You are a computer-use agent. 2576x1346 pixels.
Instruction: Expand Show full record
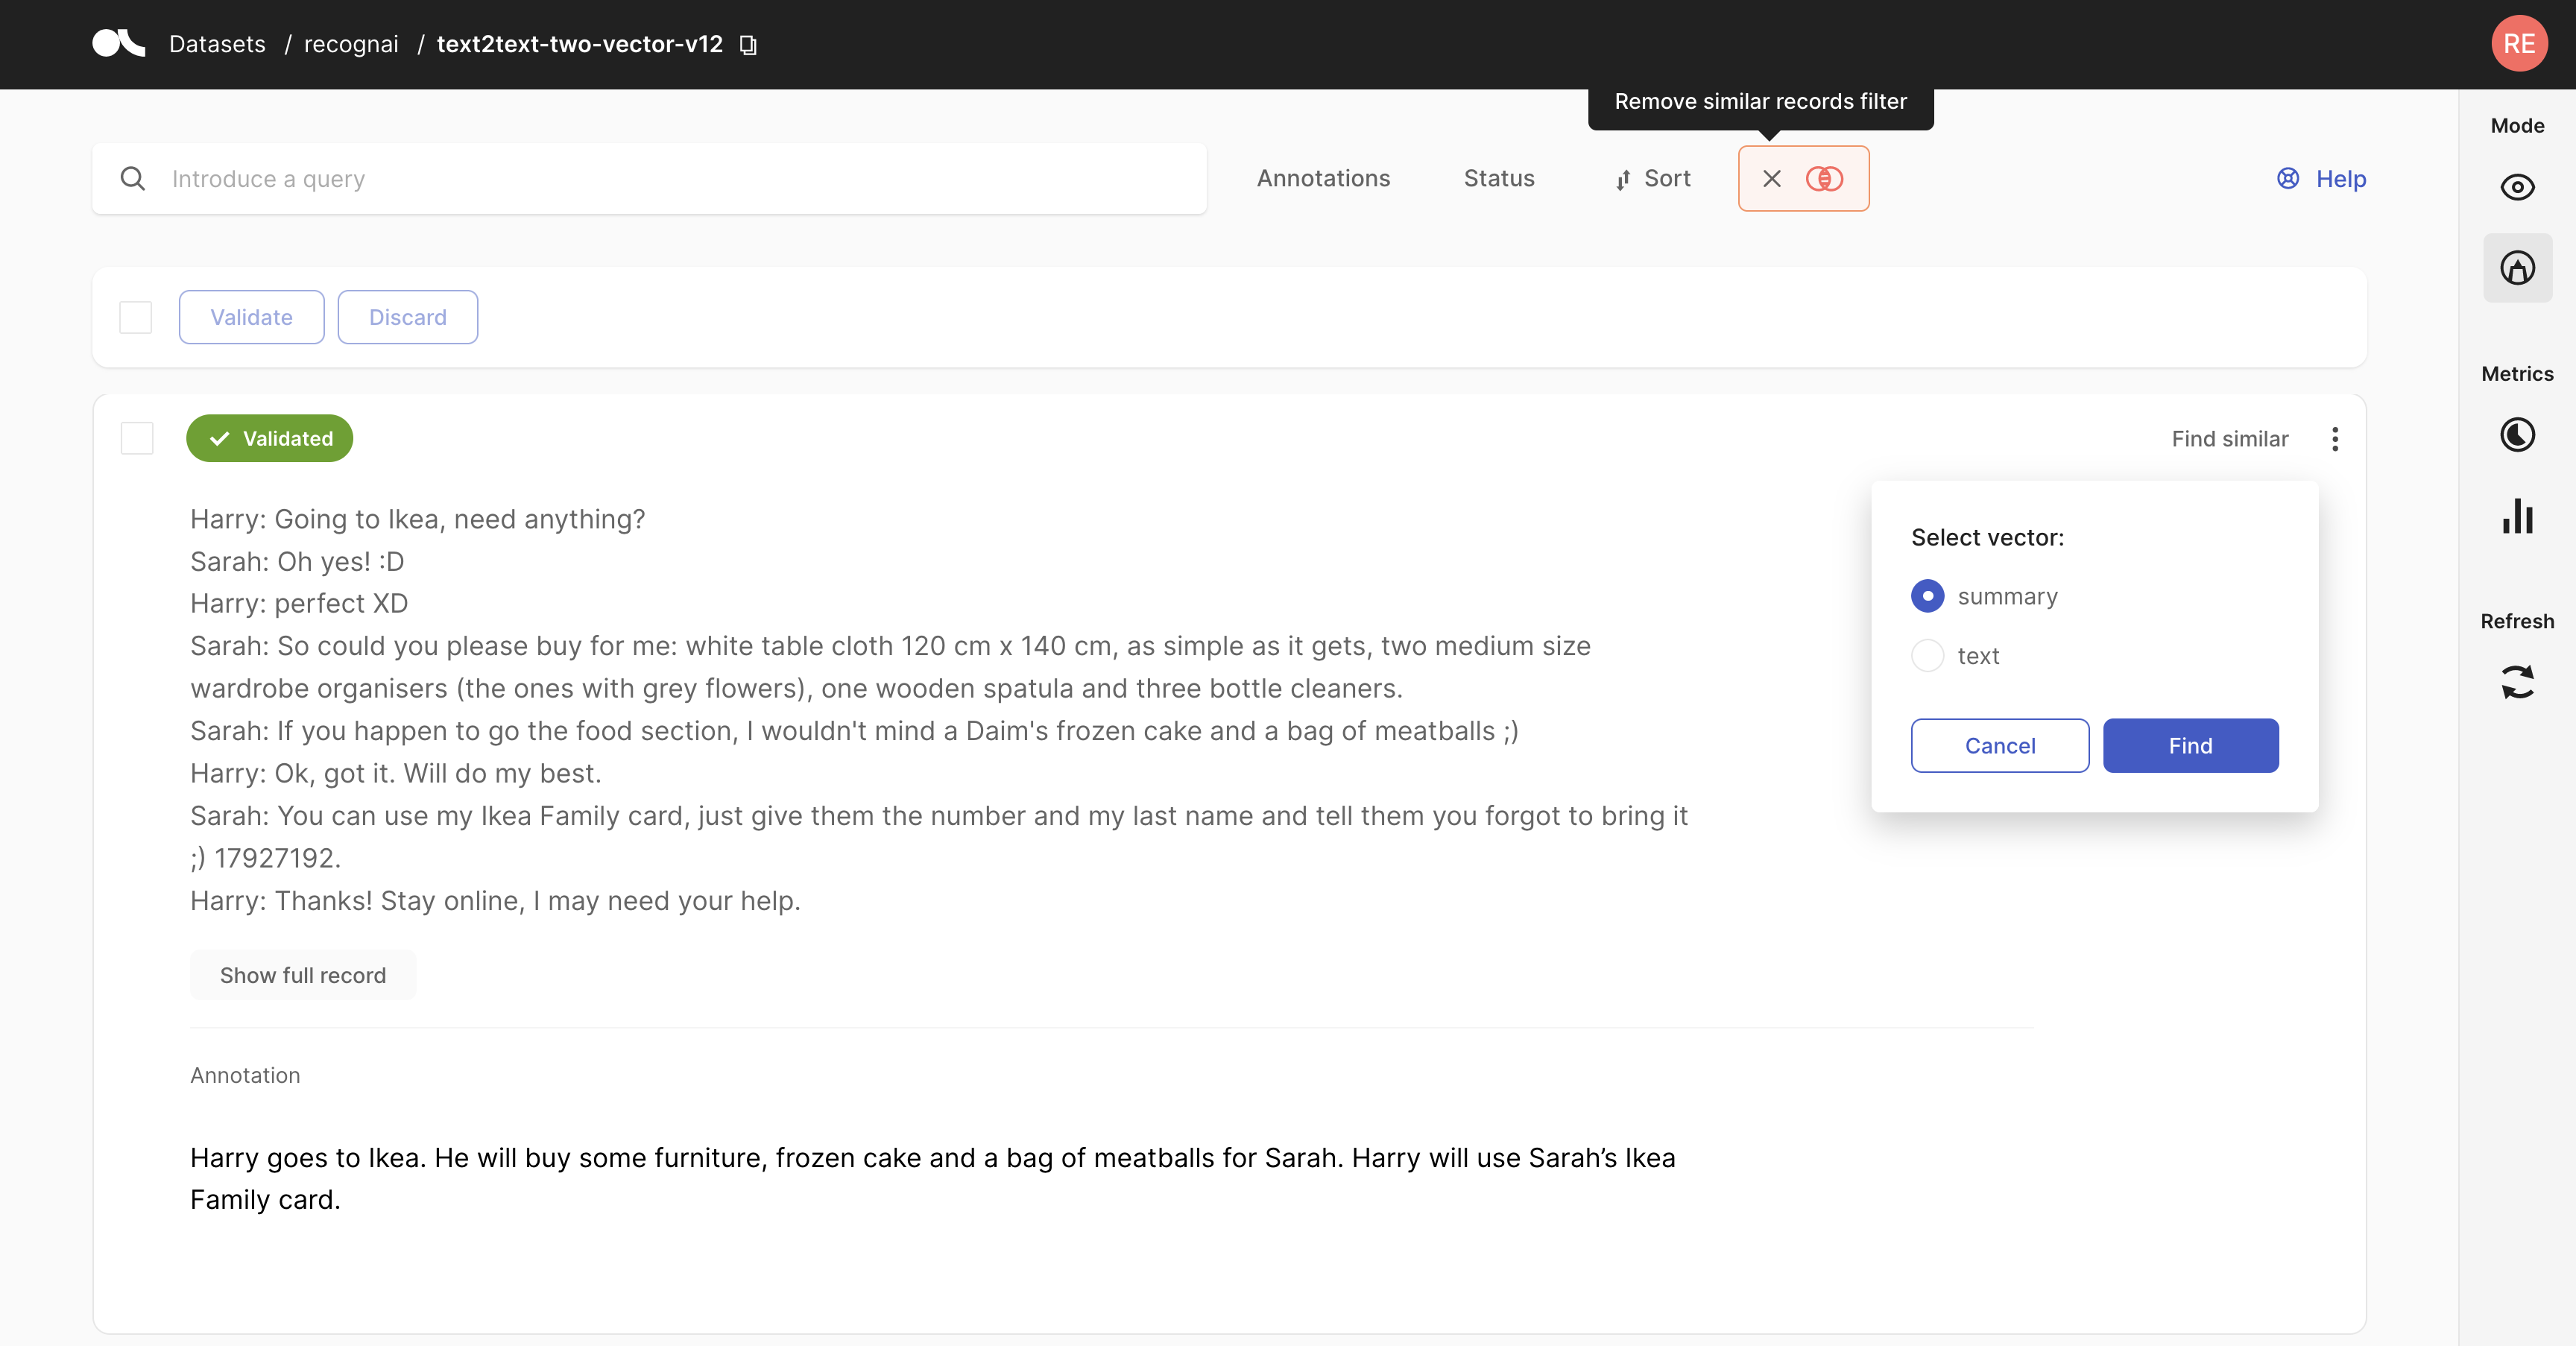(x=303, y=975)
